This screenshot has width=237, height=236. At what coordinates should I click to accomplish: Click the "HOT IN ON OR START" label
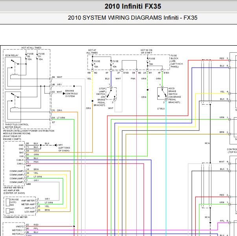click(147, 52)
